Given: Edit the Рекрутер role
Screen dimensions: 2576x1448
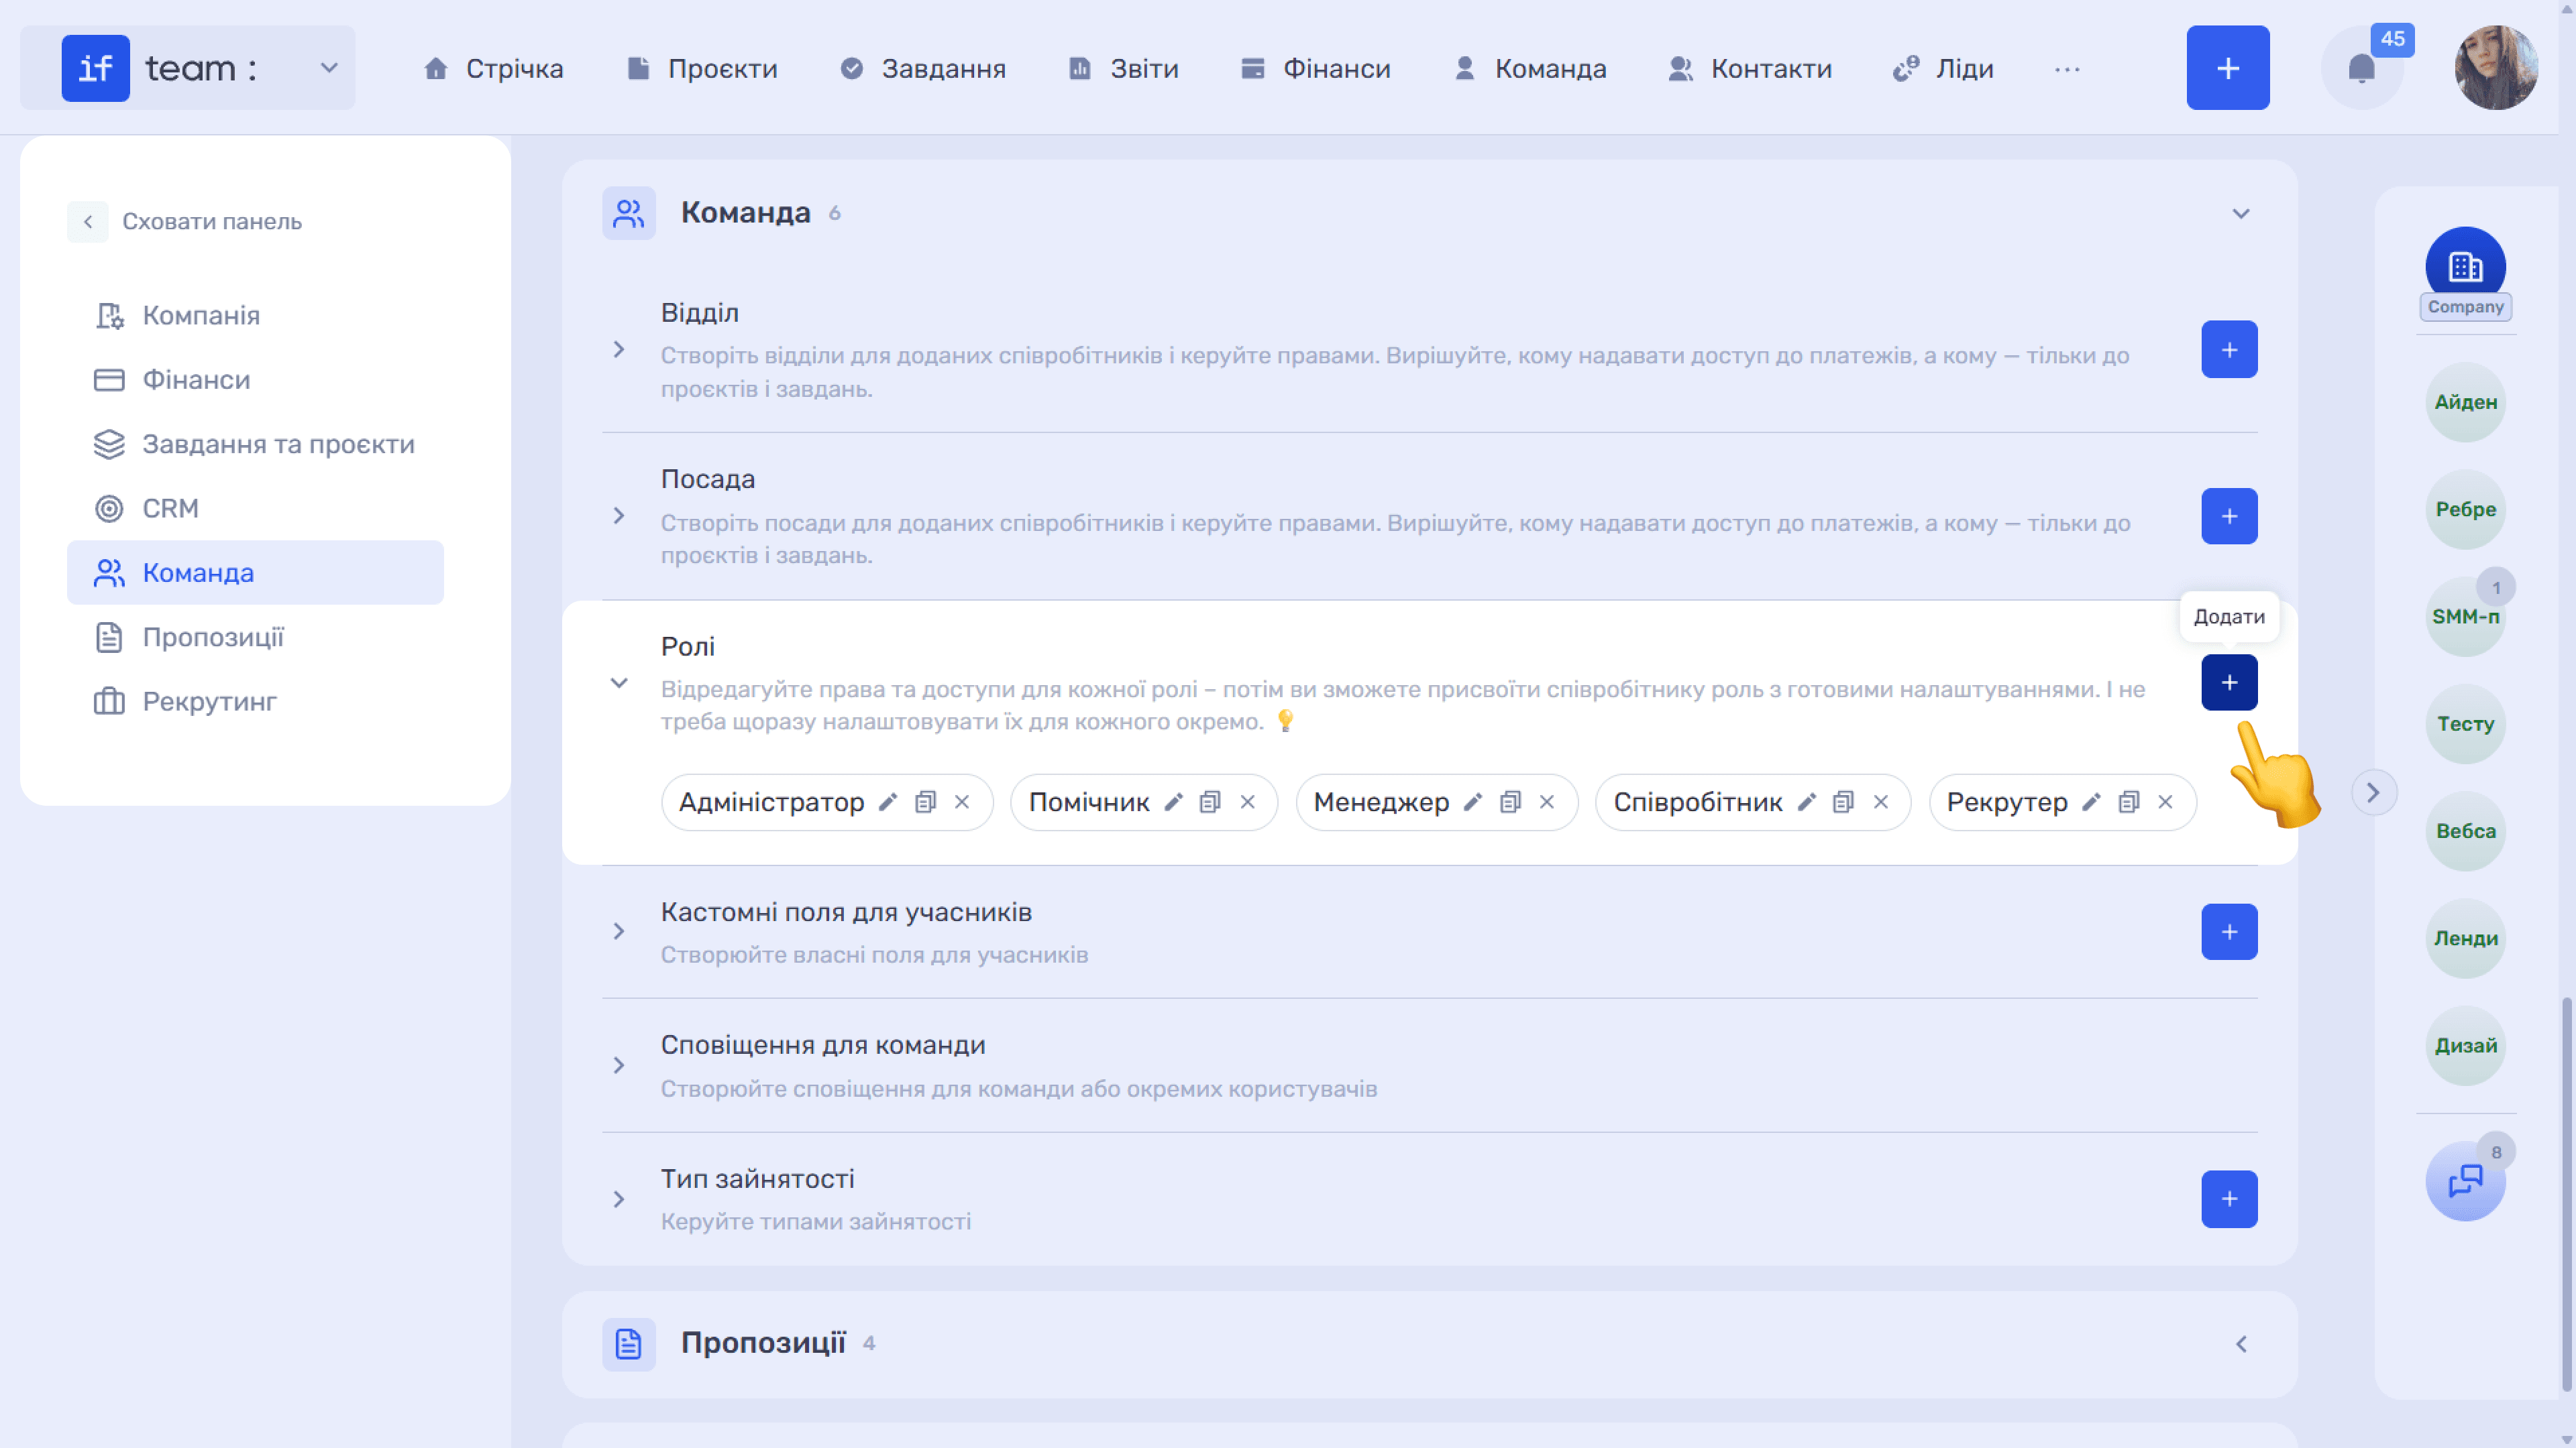Looking at the screenshot, I should (2091, 802).
